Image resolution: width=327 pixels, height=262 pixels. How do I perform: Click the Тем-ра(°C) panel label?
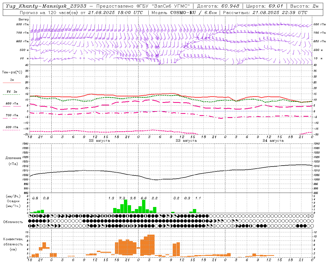12,72
